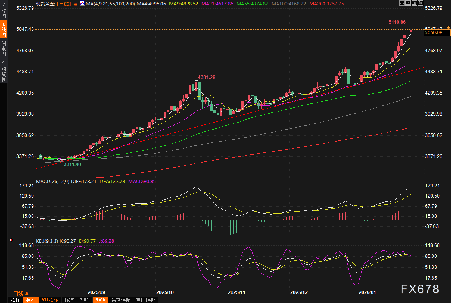Click the small MA line-chart icon

tap(82, 4)
